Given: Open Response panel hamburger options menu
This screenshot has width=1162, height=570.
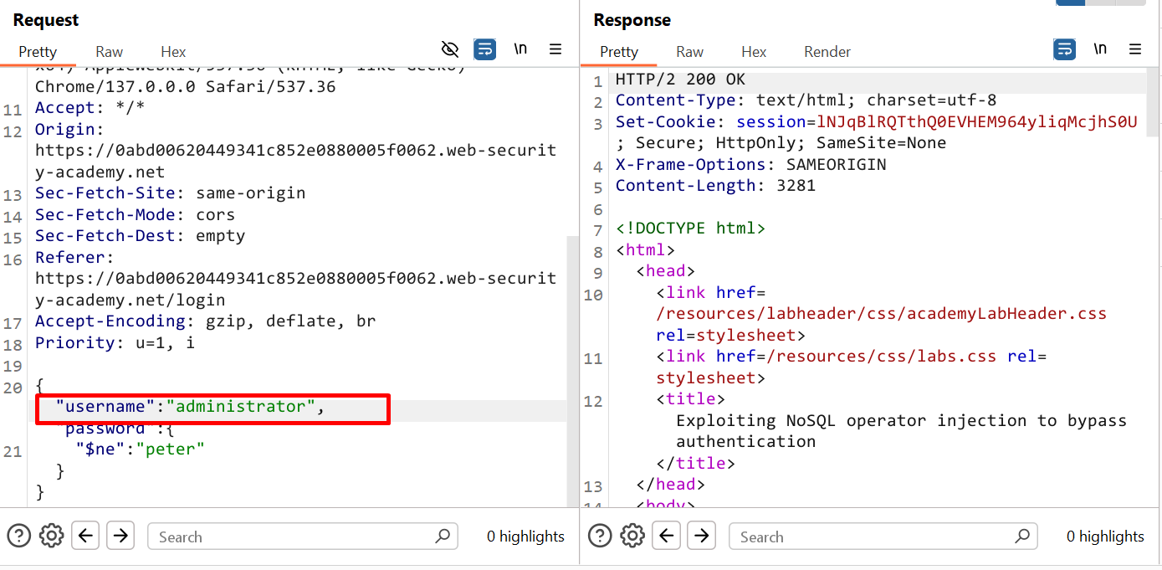Looking at the screenshot, I should click(1135, 49).
